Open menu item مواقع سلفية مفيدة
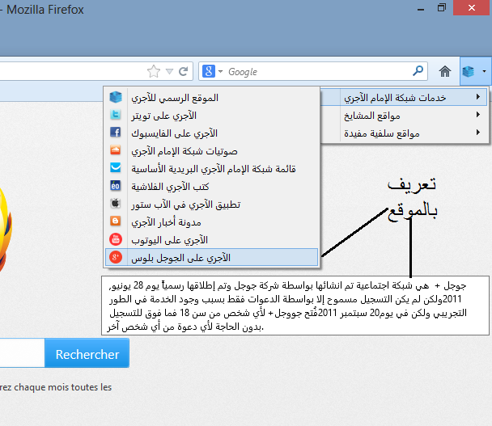Screen dimensions: 492x426 (404, 133)
